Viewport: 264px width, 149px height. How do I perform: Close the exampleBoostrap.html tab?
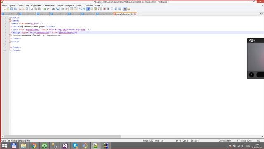[135, 14]
